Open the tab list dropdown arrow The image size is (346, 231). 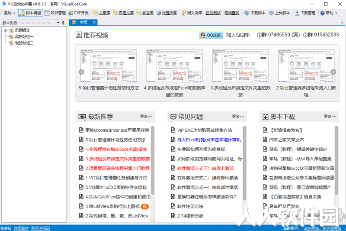tap(342, 23)
